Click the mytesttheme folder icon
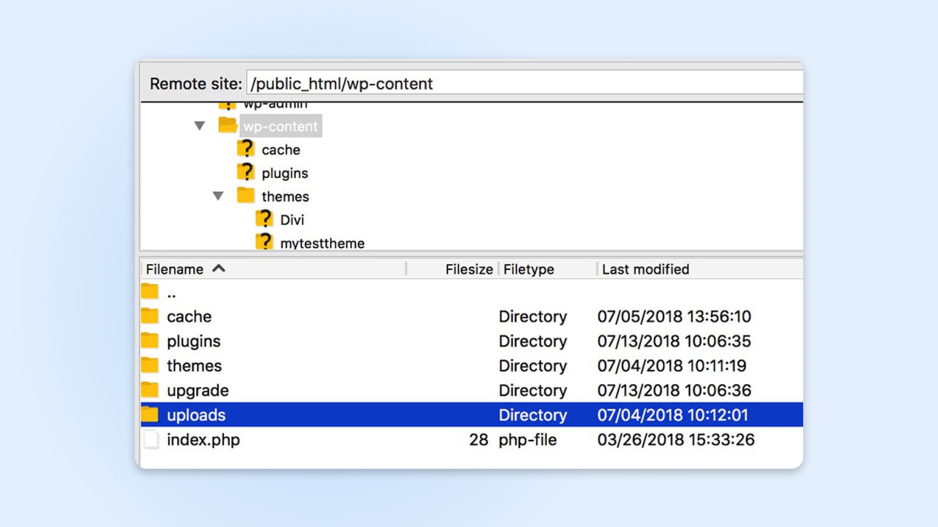Image resolution: width=938 pixels, height=527 pixels. click(265, 241)
